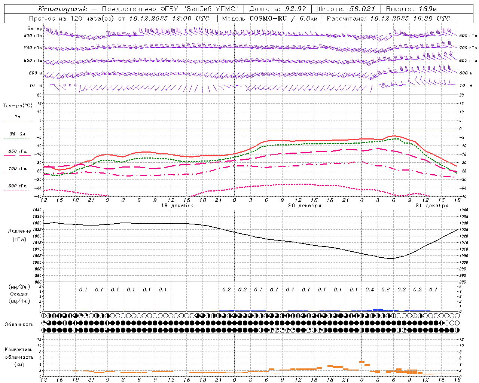Click the "Ветер" wind panel label
Screen dimensions: 479x383
(x=34, y=28)
